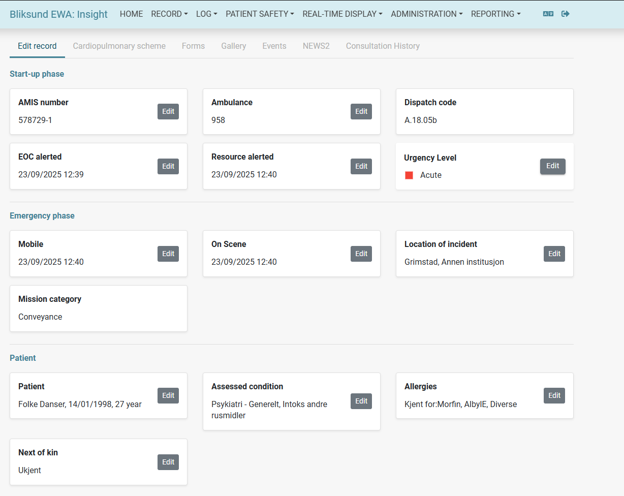Go to HOME in navigation bar
This screenshot has width=624, height=496.
click(x=131, y=14)
